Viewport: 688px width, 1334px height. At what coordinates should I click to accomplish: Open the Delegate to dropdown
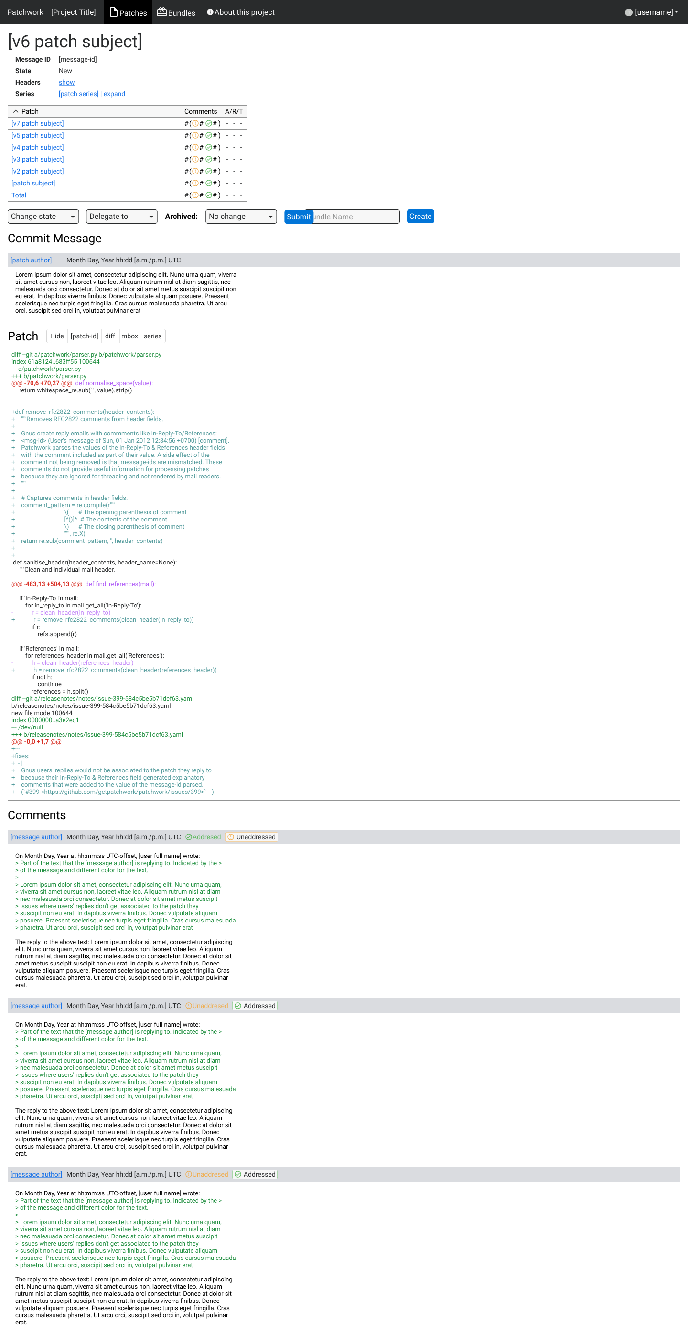point(122,217)
